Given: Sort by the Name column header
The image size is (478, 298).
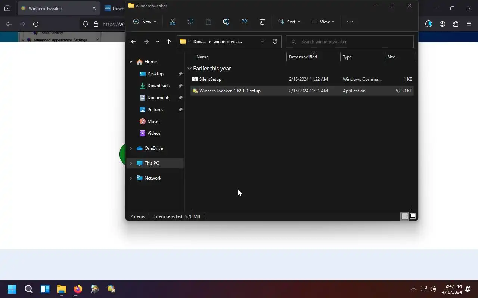Looking at the screenshot, I should click(x=202, y=57).
